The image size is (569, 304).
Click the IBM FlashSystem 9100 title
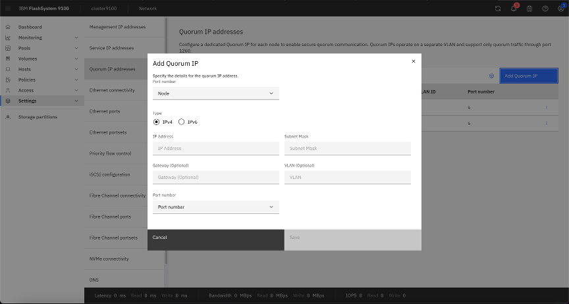pyautogui.click(x=44, y=9)
